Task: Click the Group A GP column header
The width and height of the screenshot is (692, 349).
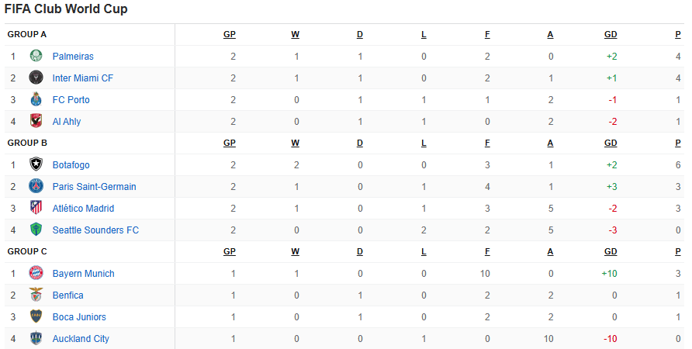Action: [x=230, y=34]
